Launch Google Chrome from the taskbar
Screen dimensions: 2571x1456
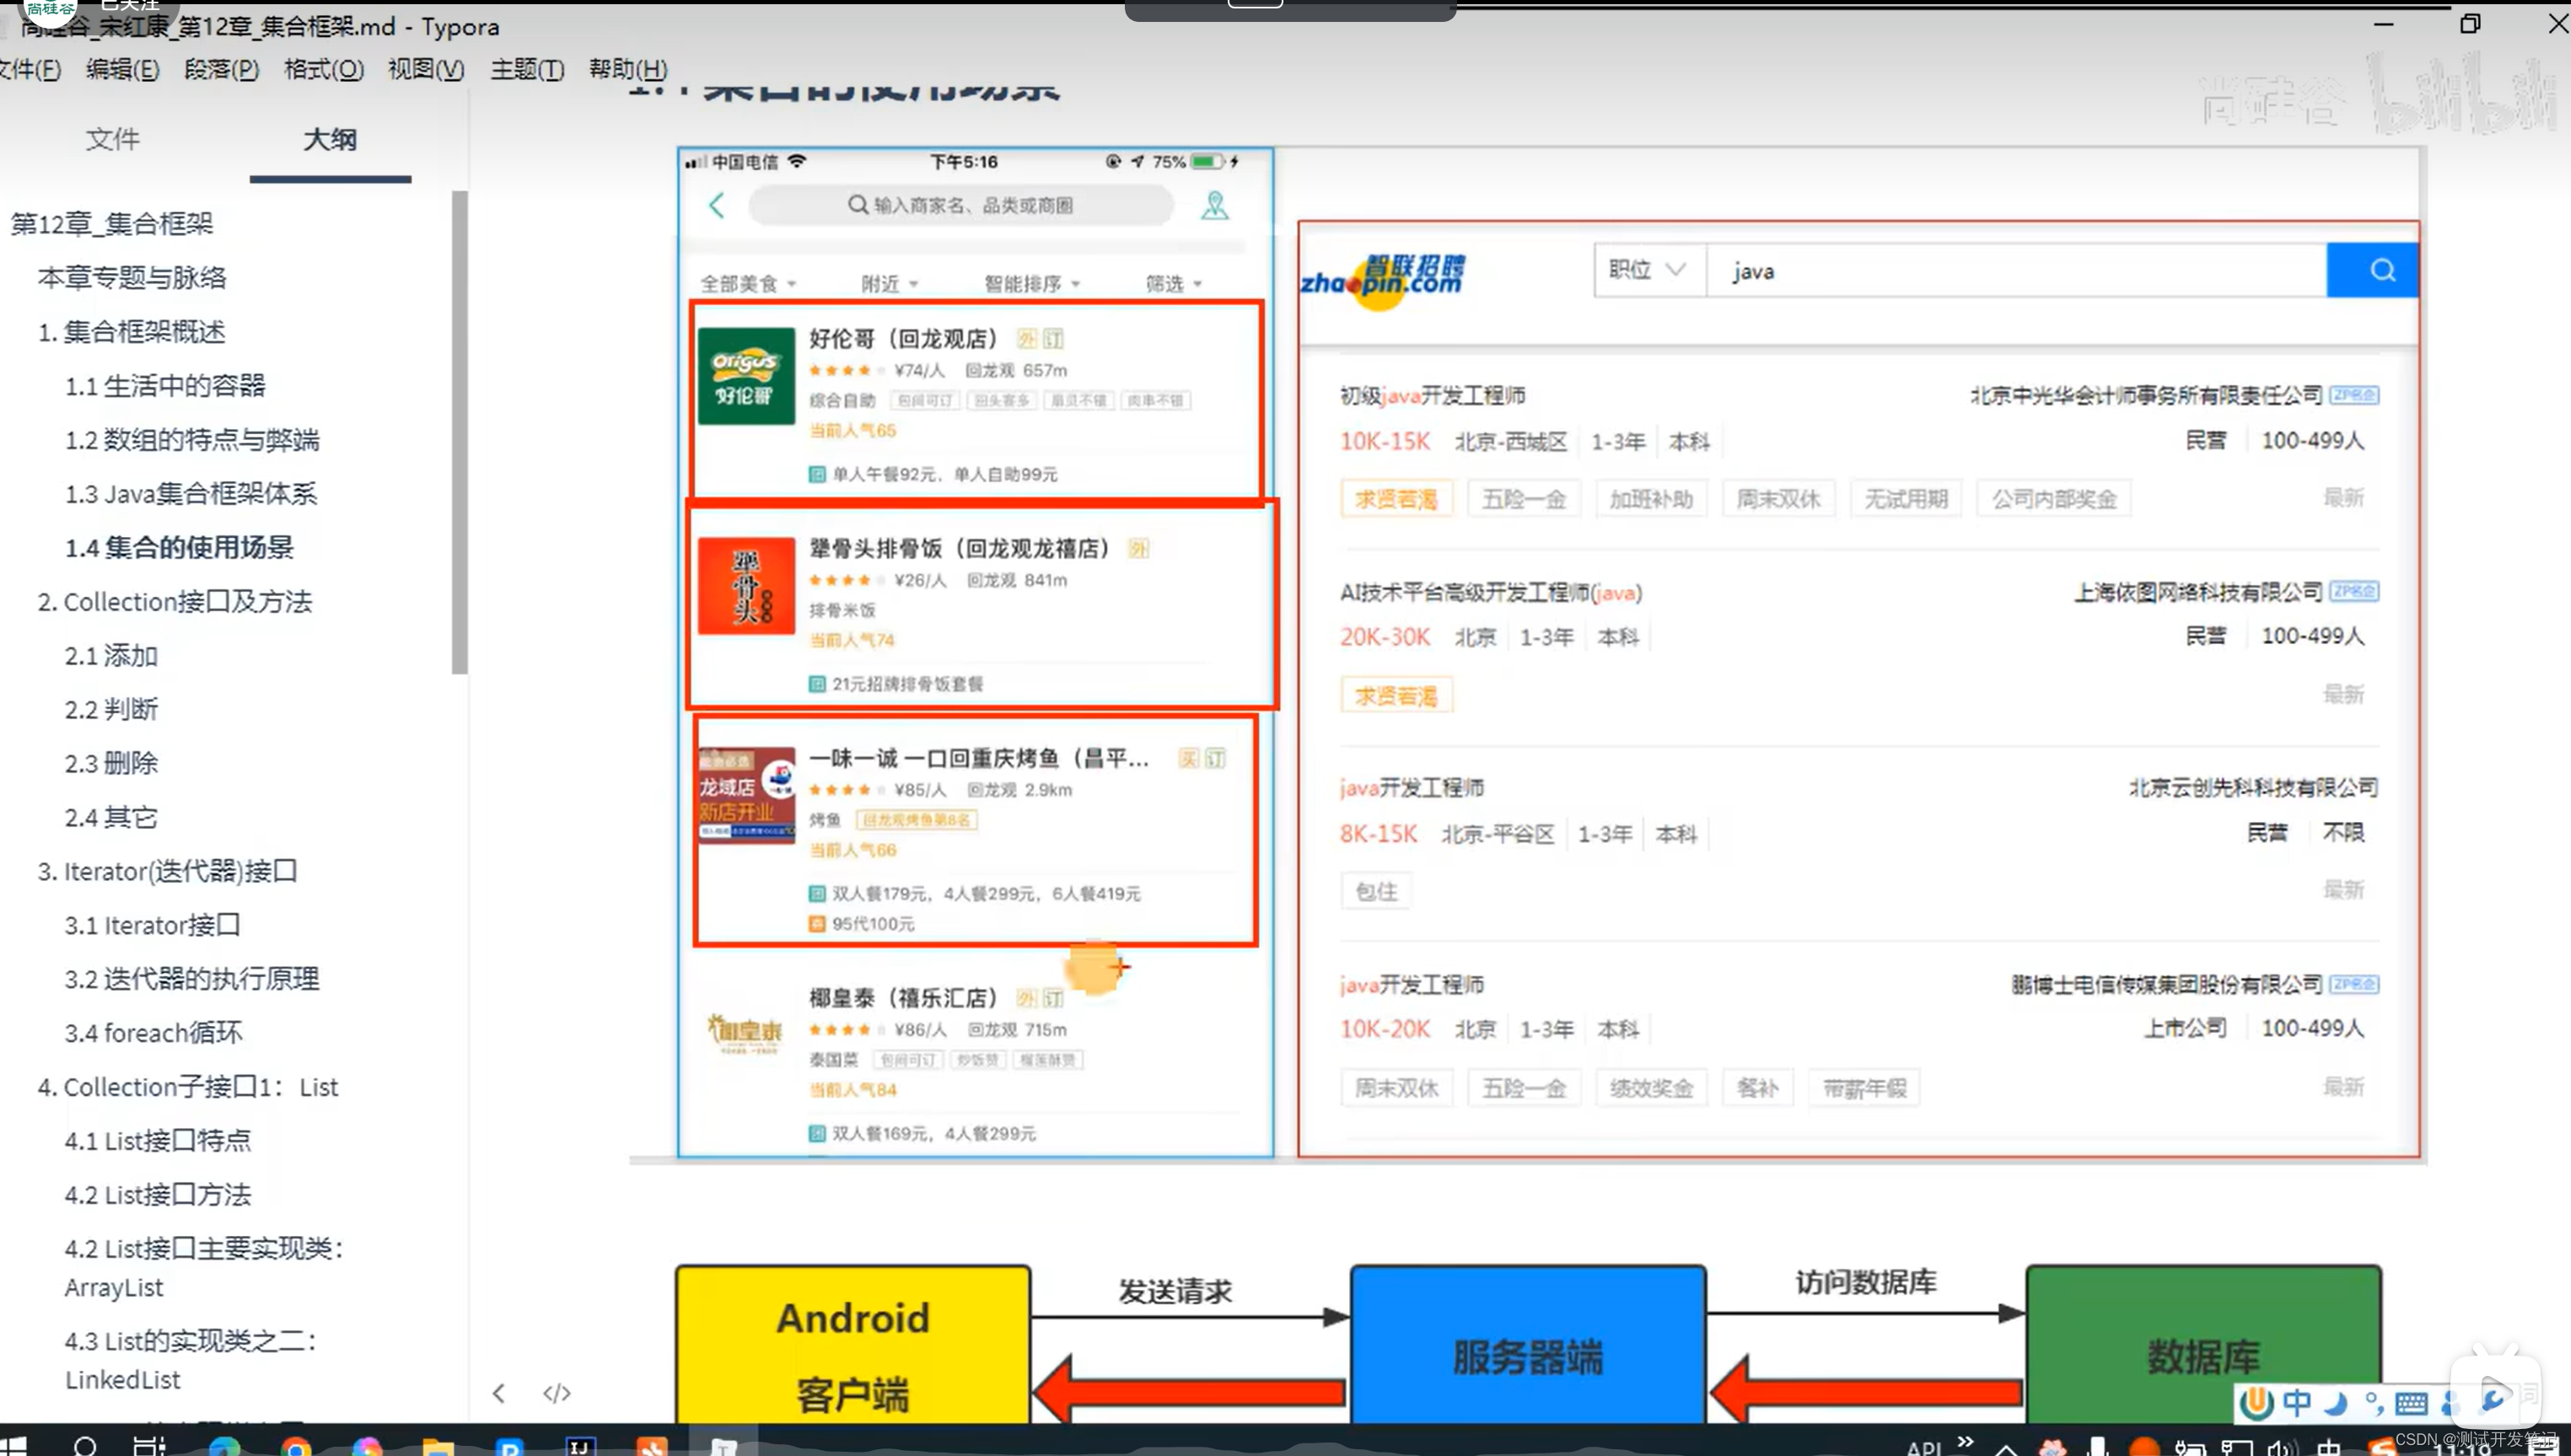click(295, 1446)
